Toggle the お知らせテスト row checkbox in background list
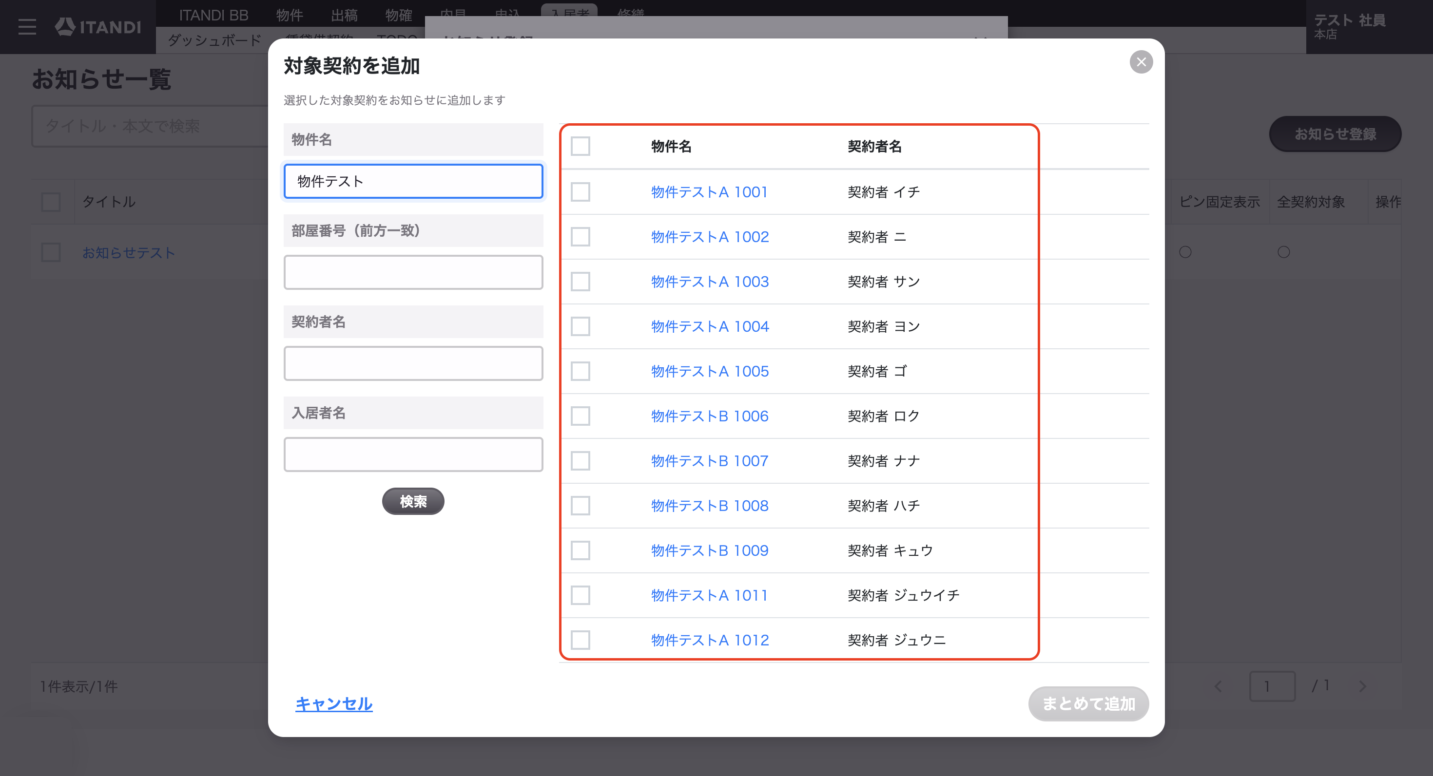 (x=51, y=252)
